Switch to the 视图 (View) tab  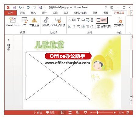pyautogui.click(x=106, y=13)
